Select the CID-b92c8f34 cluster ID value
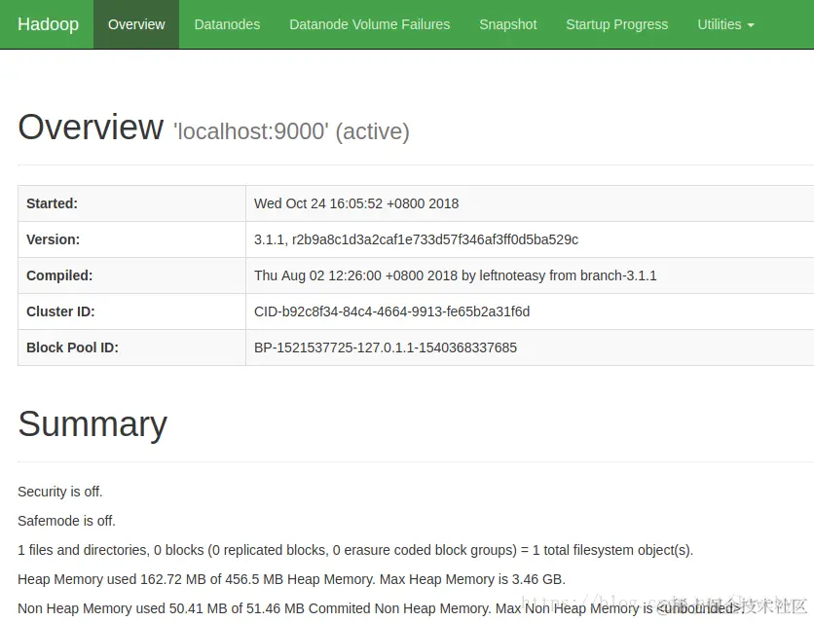 [392, 311]
